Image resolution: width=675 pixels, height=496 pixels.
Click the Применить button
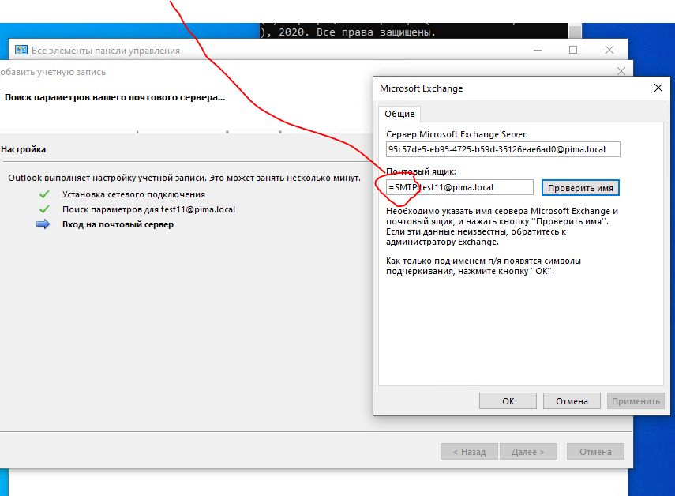(636, 401)
